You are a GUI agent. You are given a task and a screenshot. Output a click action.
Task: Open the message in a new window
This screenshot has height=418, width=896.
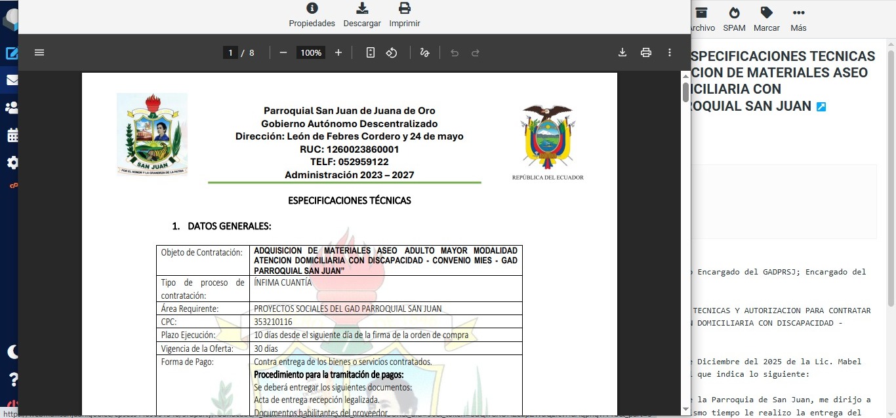(821, 106)
